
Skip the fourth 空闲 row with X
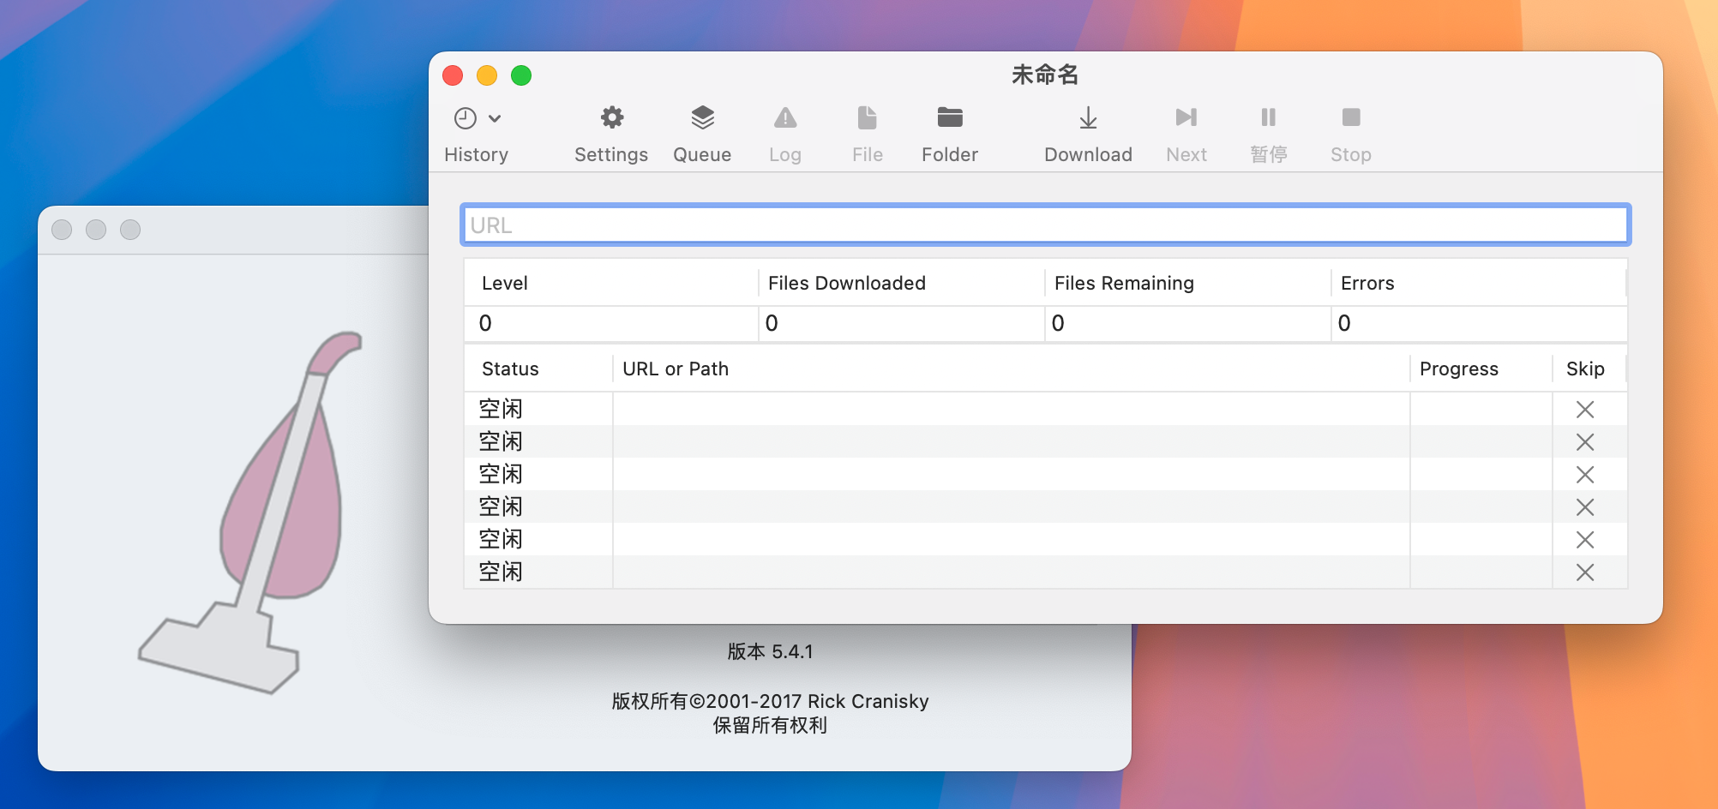tap(1585, 507)
